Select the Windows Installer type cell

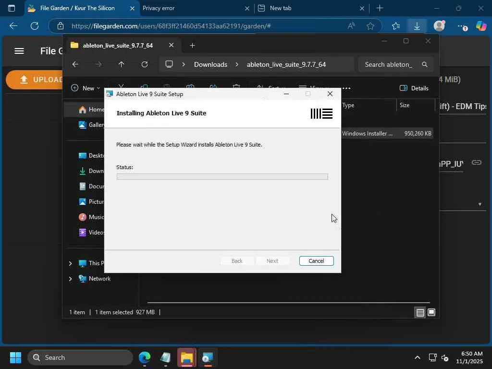pyautogui.click(x=367, y=134)
